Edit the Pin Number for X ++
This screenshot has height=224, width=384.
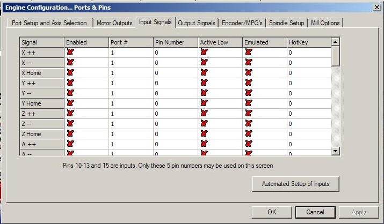coord(175,53)
